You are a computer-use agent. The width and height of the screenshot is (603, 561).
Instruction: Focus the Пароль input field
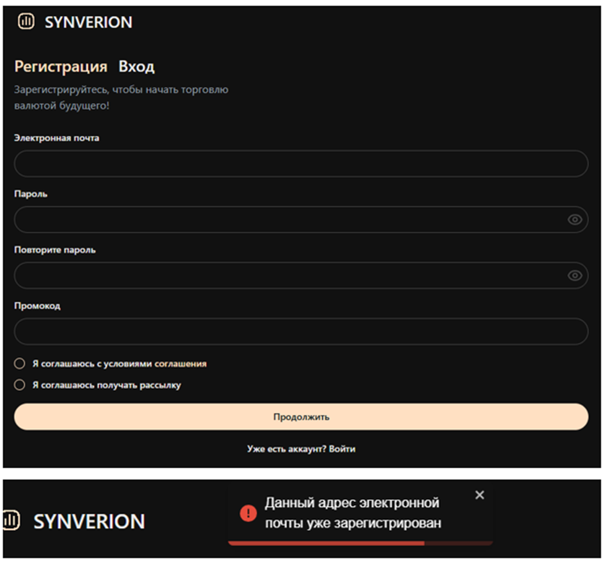tap(301, 220)
